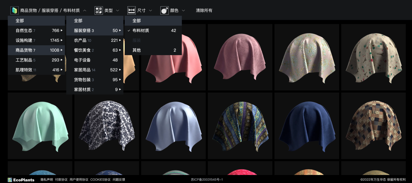Open 付款协议 payment agreement link
The image size is (412, 183).
coord(61,180)
